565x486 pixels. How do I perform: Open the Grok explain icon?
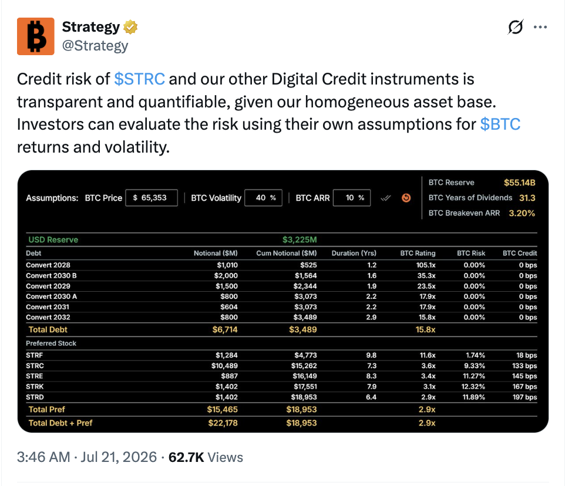pyautogui.click(x=515, y=27)
